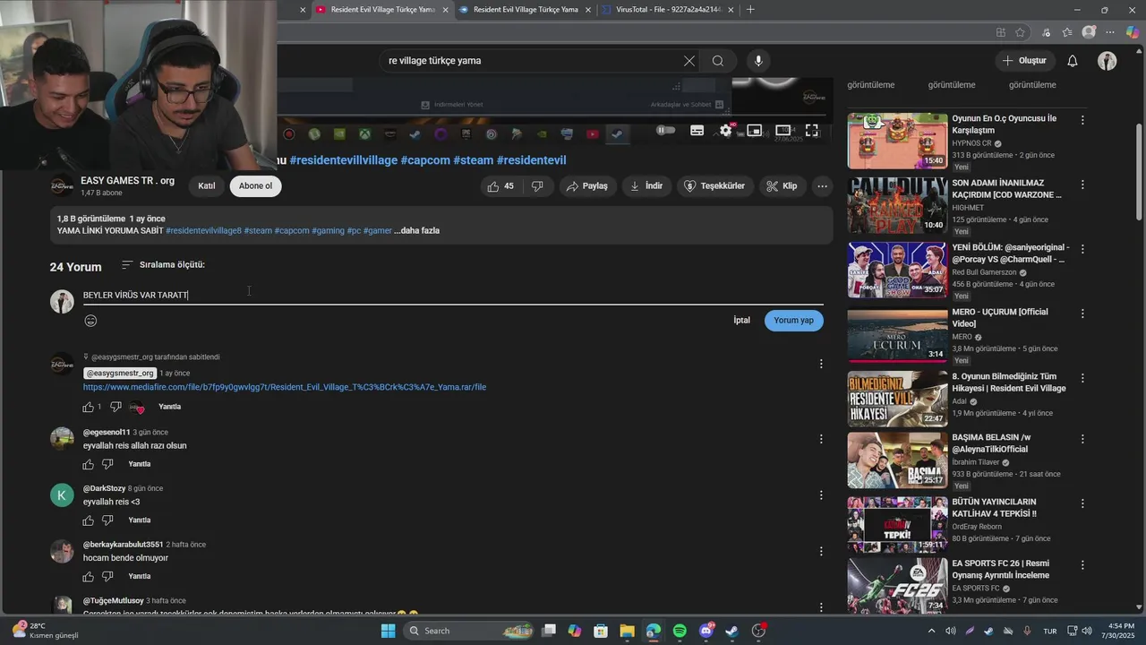Like egesenol11's comment
1146x645 pixels.
[x=88, y=464]
